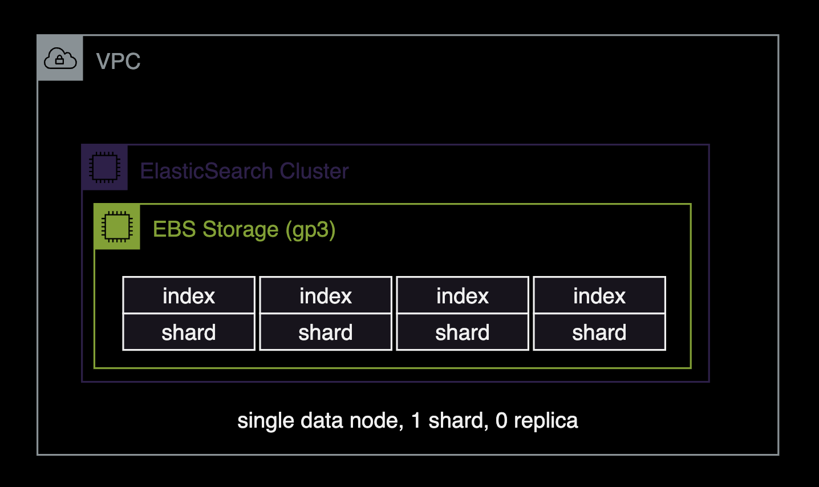Click the VPC cloud lock icon
The image size is (819, 487).
pos(60,58)
